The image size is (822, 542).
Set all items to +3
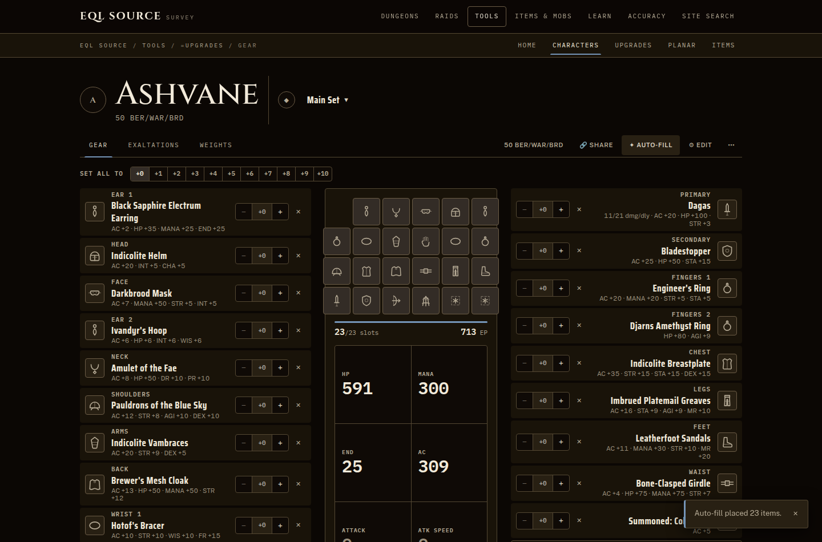(x=195, y=174)
